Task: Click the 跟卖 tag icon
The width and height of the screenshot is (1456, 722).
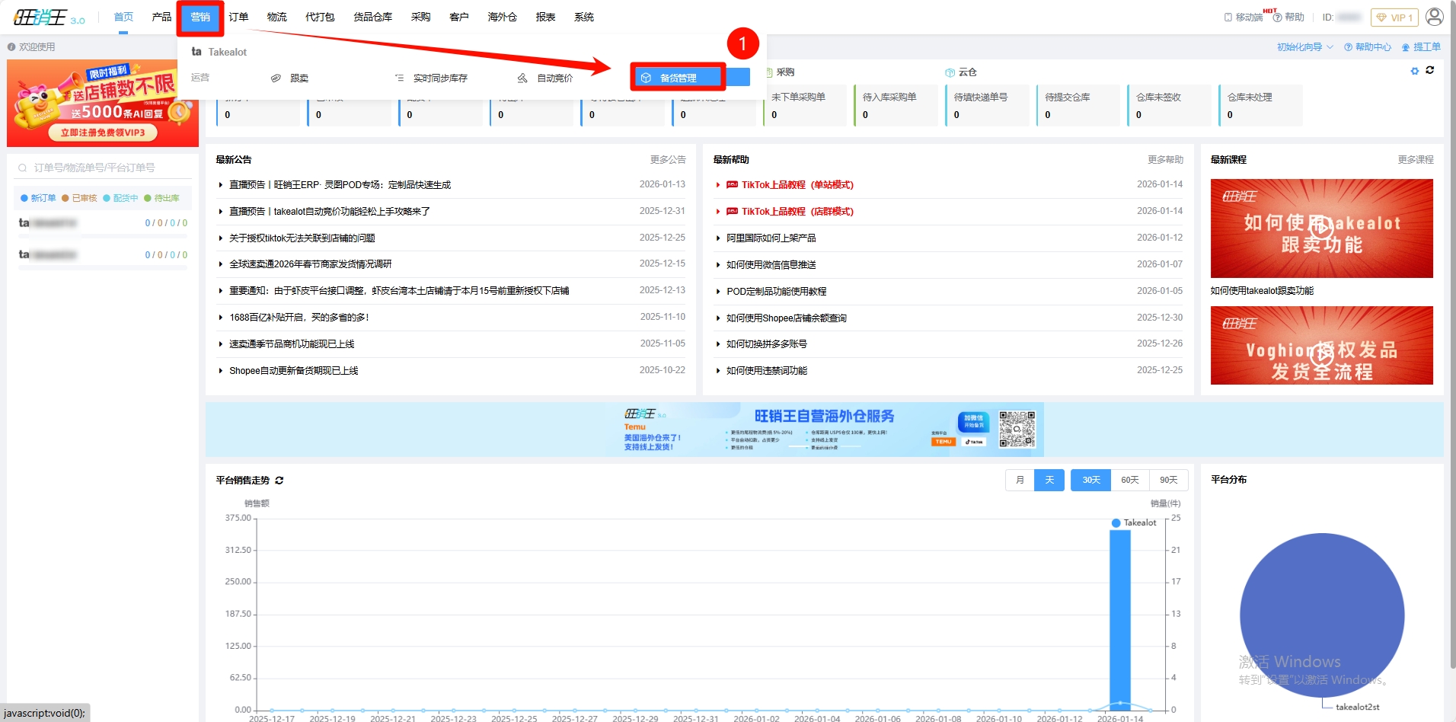Action: 276,78
